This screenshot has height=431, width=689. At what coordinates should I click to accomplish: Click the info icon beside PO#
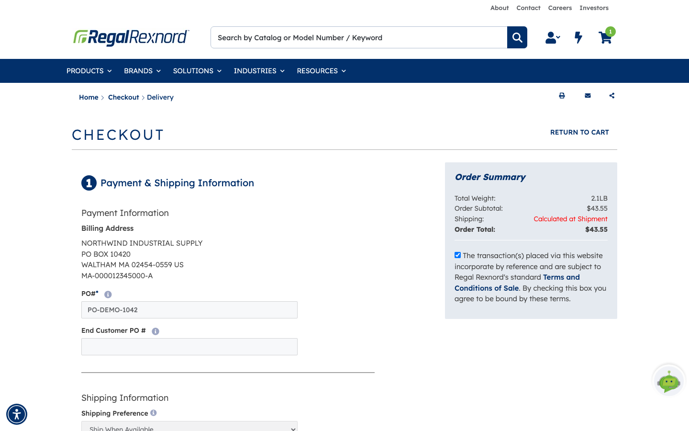pyautogui.click(x=108, y=295)
